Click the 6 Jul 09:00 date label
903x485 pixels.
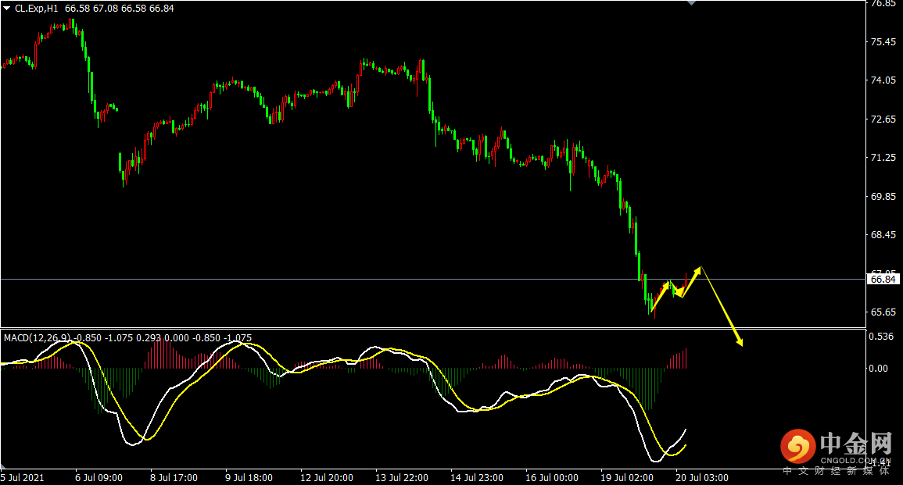click(x=99, y=477)
